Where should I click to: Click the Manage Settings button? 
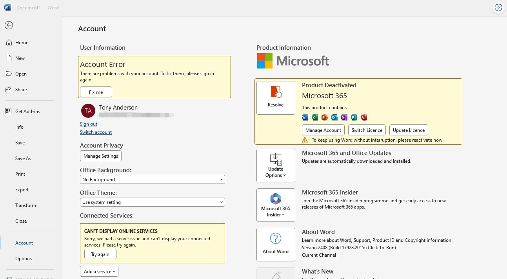101,156
